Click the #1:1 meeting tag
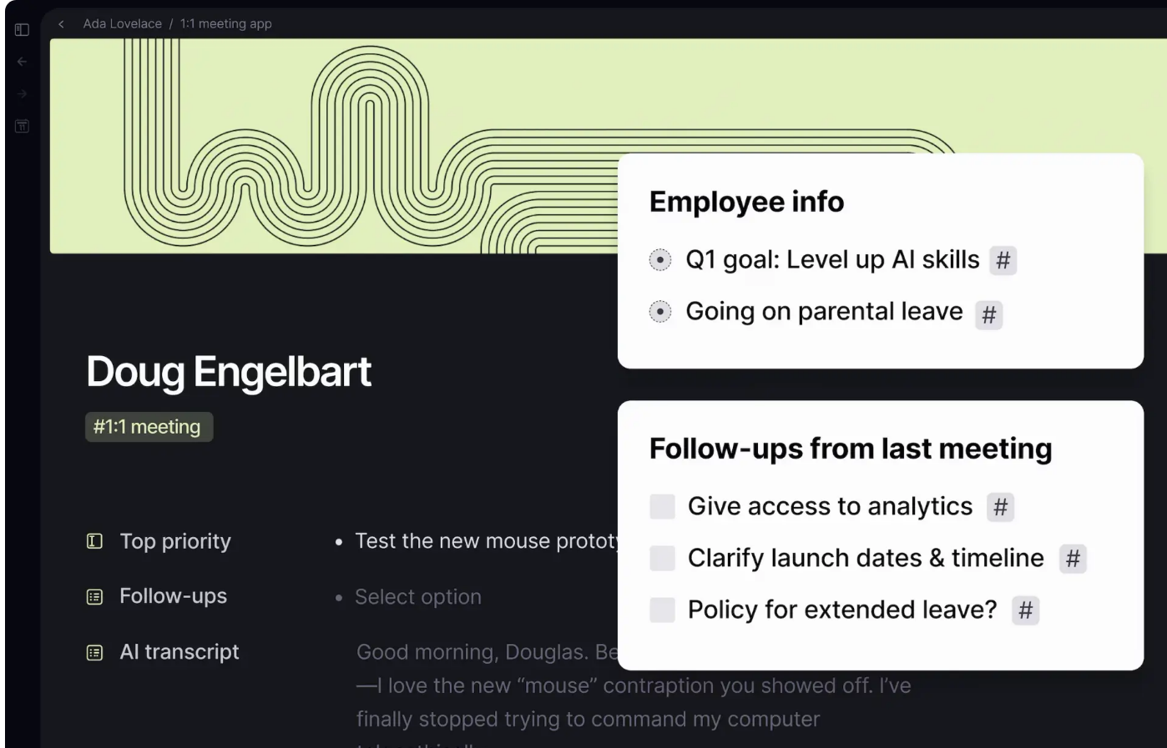The height and width of the screenshot is (748, 1167). click(x=149, y=427)
